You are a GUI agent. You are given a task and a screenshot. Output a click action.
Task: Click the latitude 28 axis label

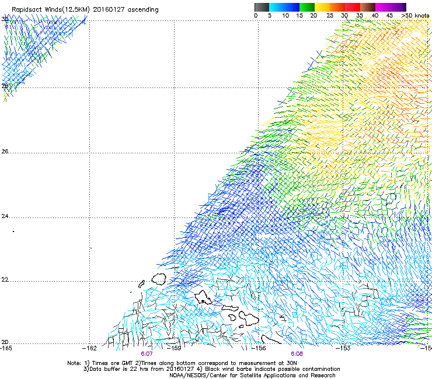(5, 86)
